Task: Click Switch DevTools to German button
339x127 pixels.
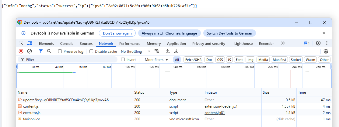Action: [229, 33]
